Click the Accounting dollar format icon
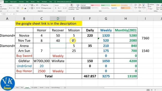This screenshot has width=162, height=91. (56, 8)
